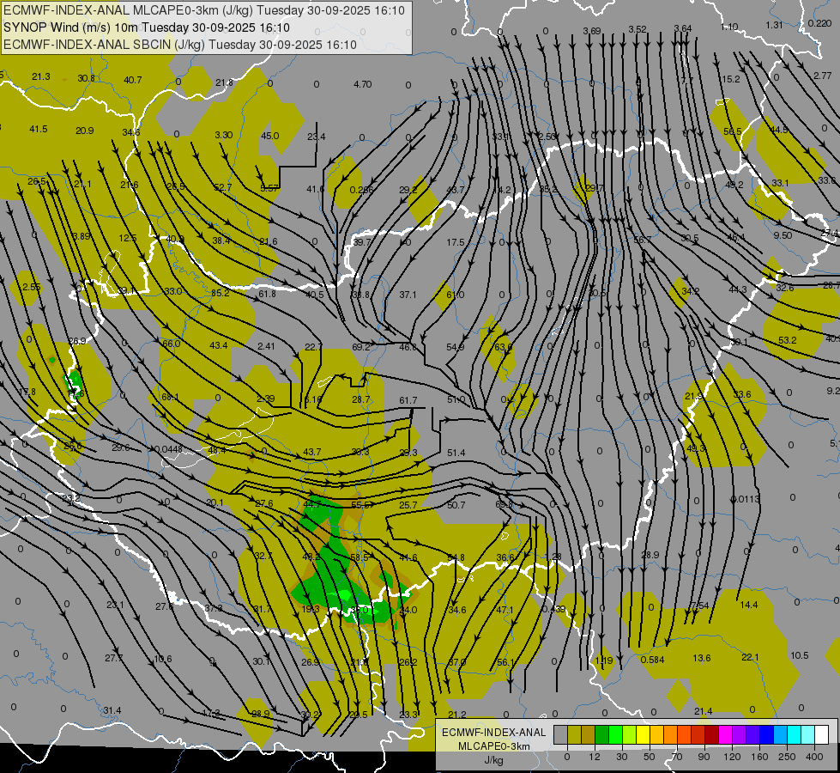
Task: Click 'ECMWF-INDEX-ANAL' text in the legend
Action: click(494, 733)
